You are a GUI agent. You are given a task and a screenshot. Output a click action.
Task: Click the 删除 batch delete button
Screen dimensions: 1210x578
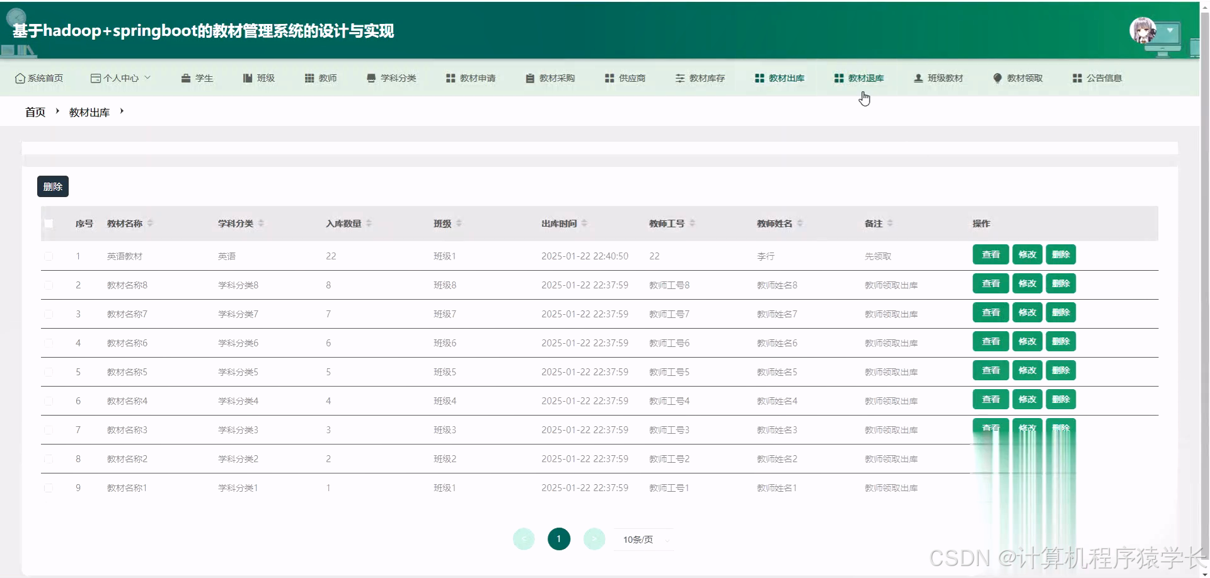(x=52, y=186)
